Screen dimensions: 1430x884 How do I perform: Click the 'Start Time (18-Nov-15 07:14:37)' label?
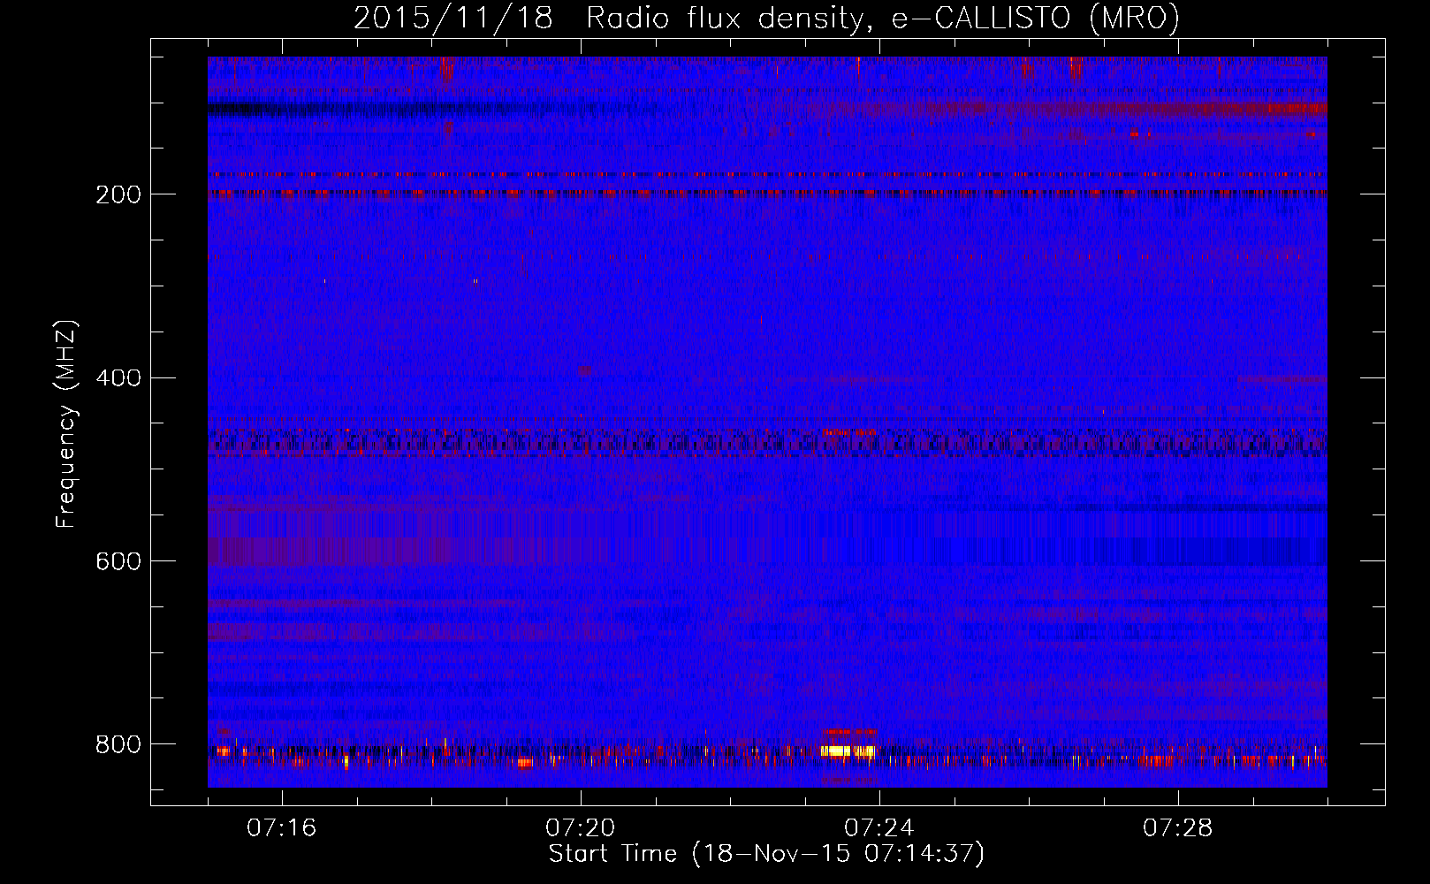pos(766,854)
